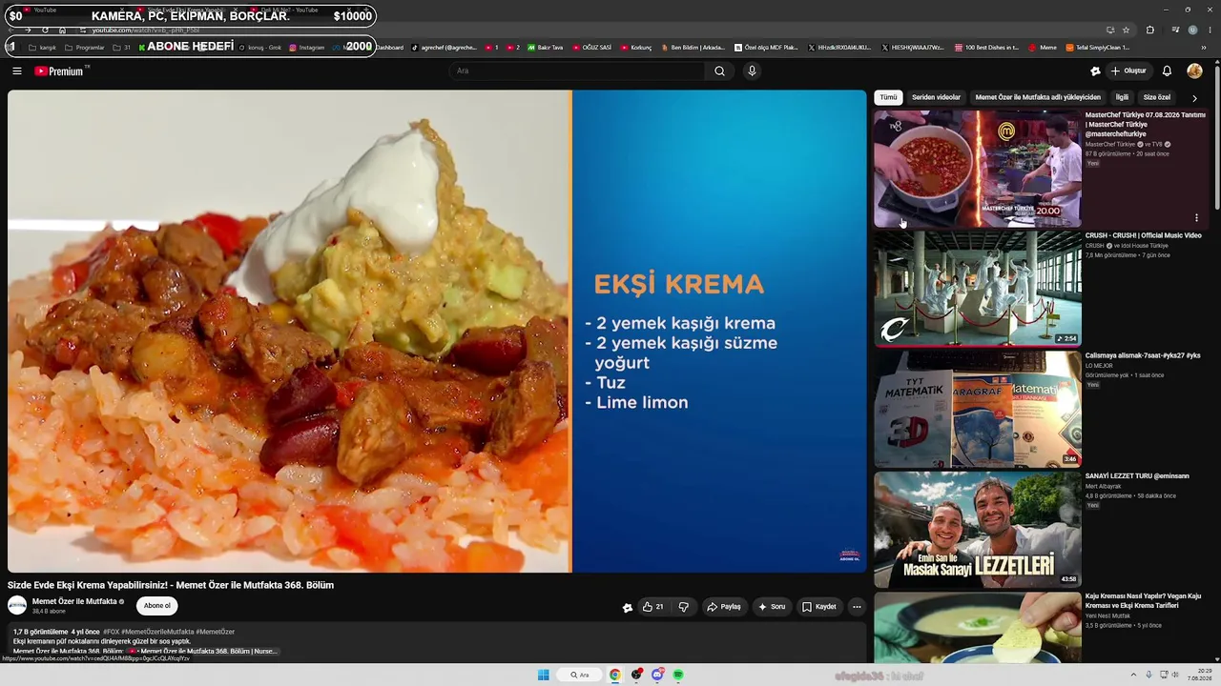Open MasterChef Türkiye Tanıtımı video thumbnail
Screen dimensions: 1221x686
[978, 169]
